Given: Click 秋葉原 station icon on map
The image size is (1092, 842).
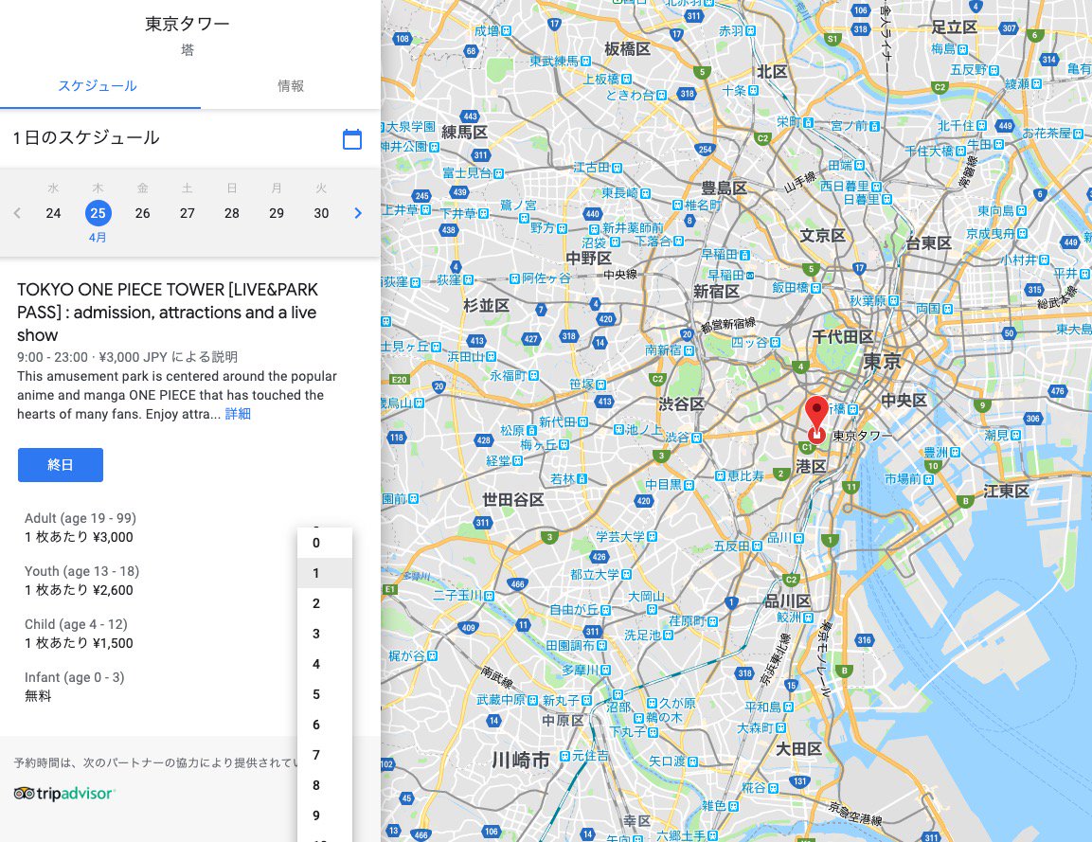Looking at the screenshot, I should tap(893, 301).
